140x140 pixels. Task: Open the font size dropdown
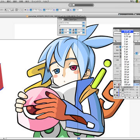(x=70, y=30)
